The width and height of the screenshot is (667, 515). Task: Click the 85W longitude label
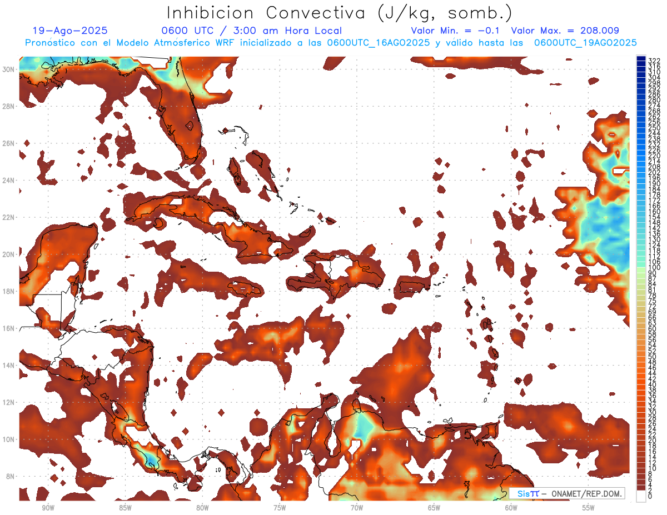click(125, 508)
